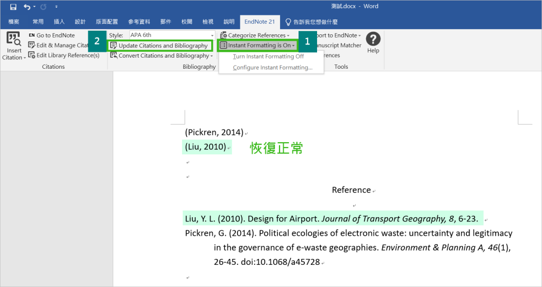Open the 檔案 menu
Viewport: 542px width, 287px height.
[14, 22]
